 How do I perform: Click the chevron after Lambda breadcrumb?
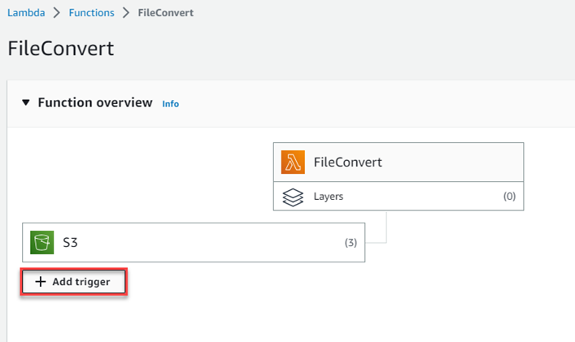pos(56,14)
